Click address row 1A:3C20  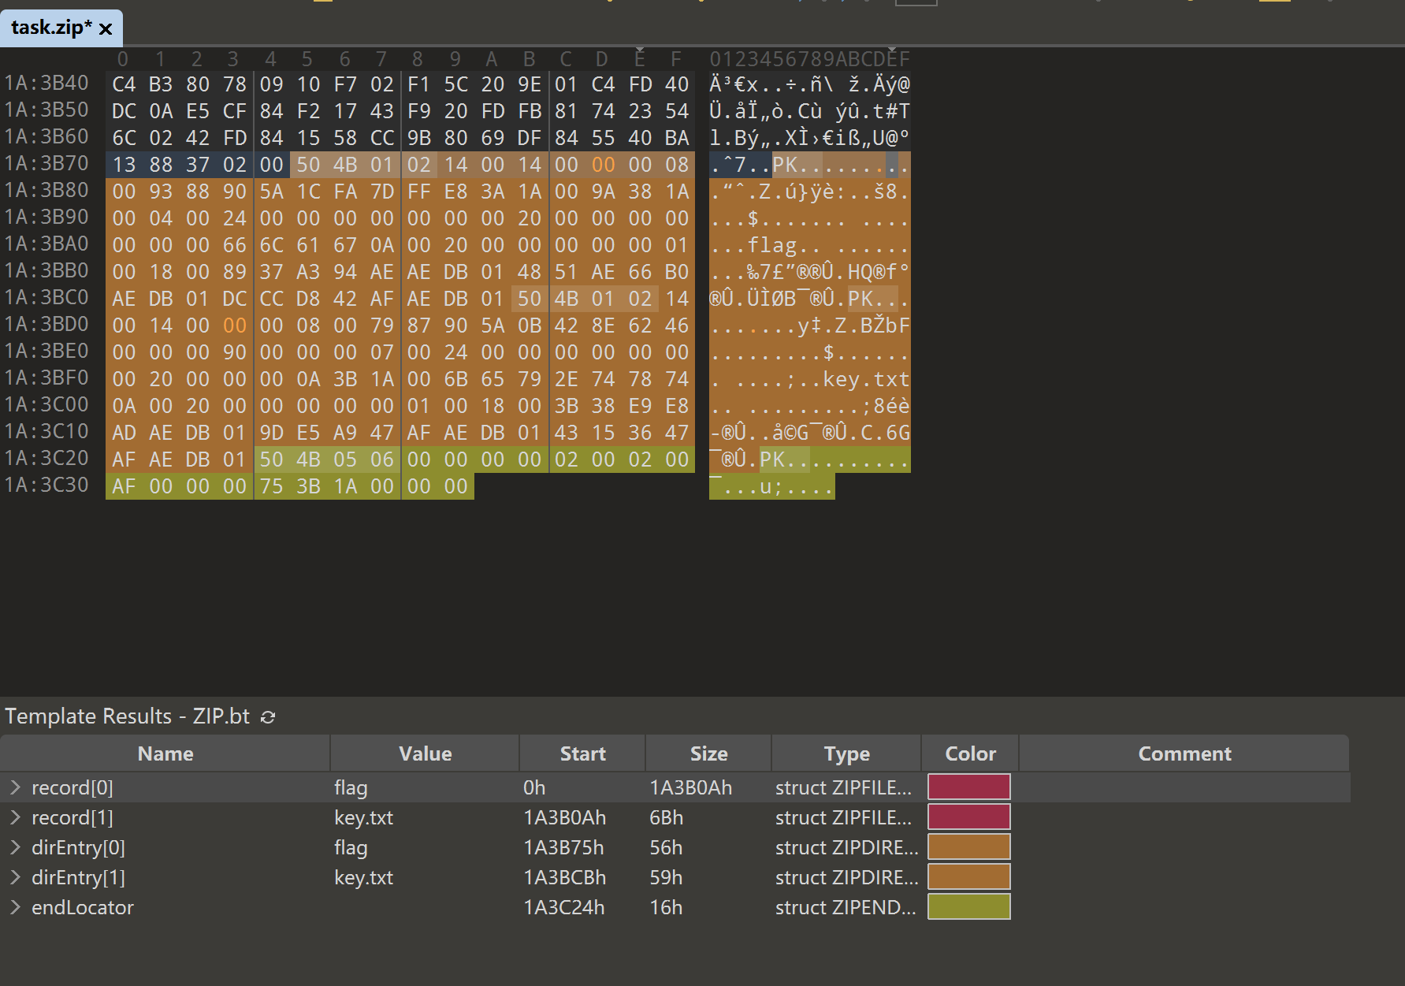46,458
